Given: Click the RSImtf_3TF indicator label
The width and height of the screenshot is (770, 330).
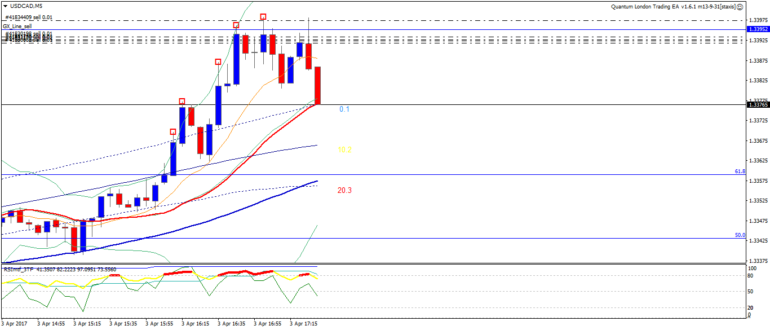Looking at the screenshot, I should pyautogui.click(x=17, y=270).
